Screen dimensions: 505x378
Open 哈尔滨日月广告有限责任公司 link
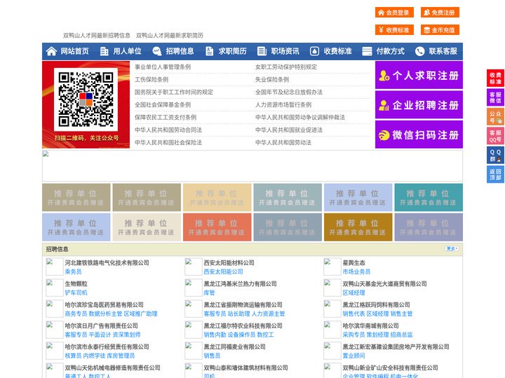[101, 325]
